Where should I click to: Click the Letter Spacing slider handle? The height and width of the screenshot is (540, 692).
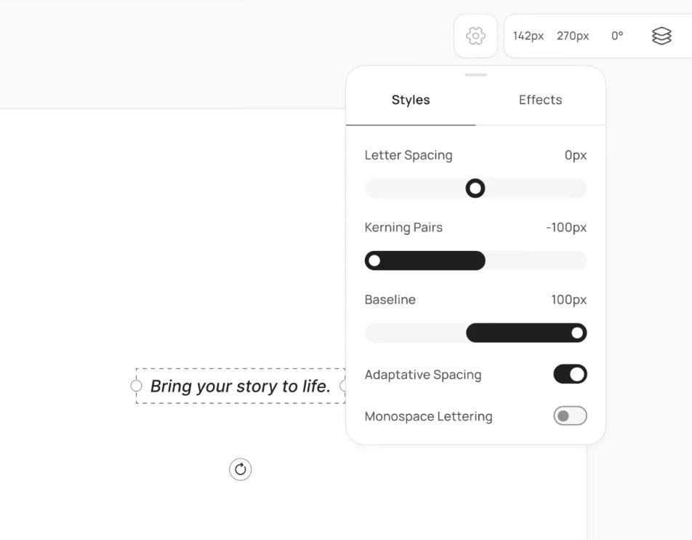coord(475,188)
